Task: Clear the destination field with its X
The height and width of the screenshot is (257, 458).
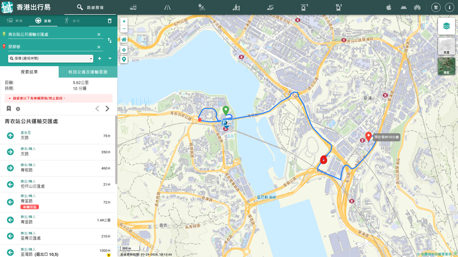Action: [98, 47]
